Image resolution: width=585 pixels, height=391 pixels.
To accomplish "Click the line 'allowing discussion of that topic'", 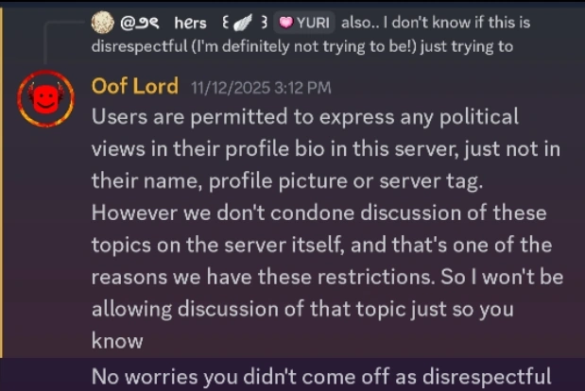I will click(302, 310).
